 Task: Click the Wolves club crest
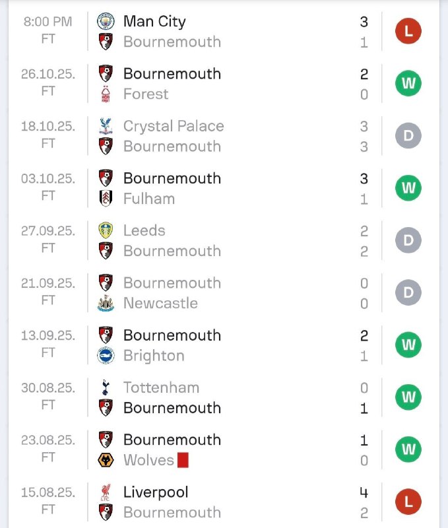(x=106, y=460)
